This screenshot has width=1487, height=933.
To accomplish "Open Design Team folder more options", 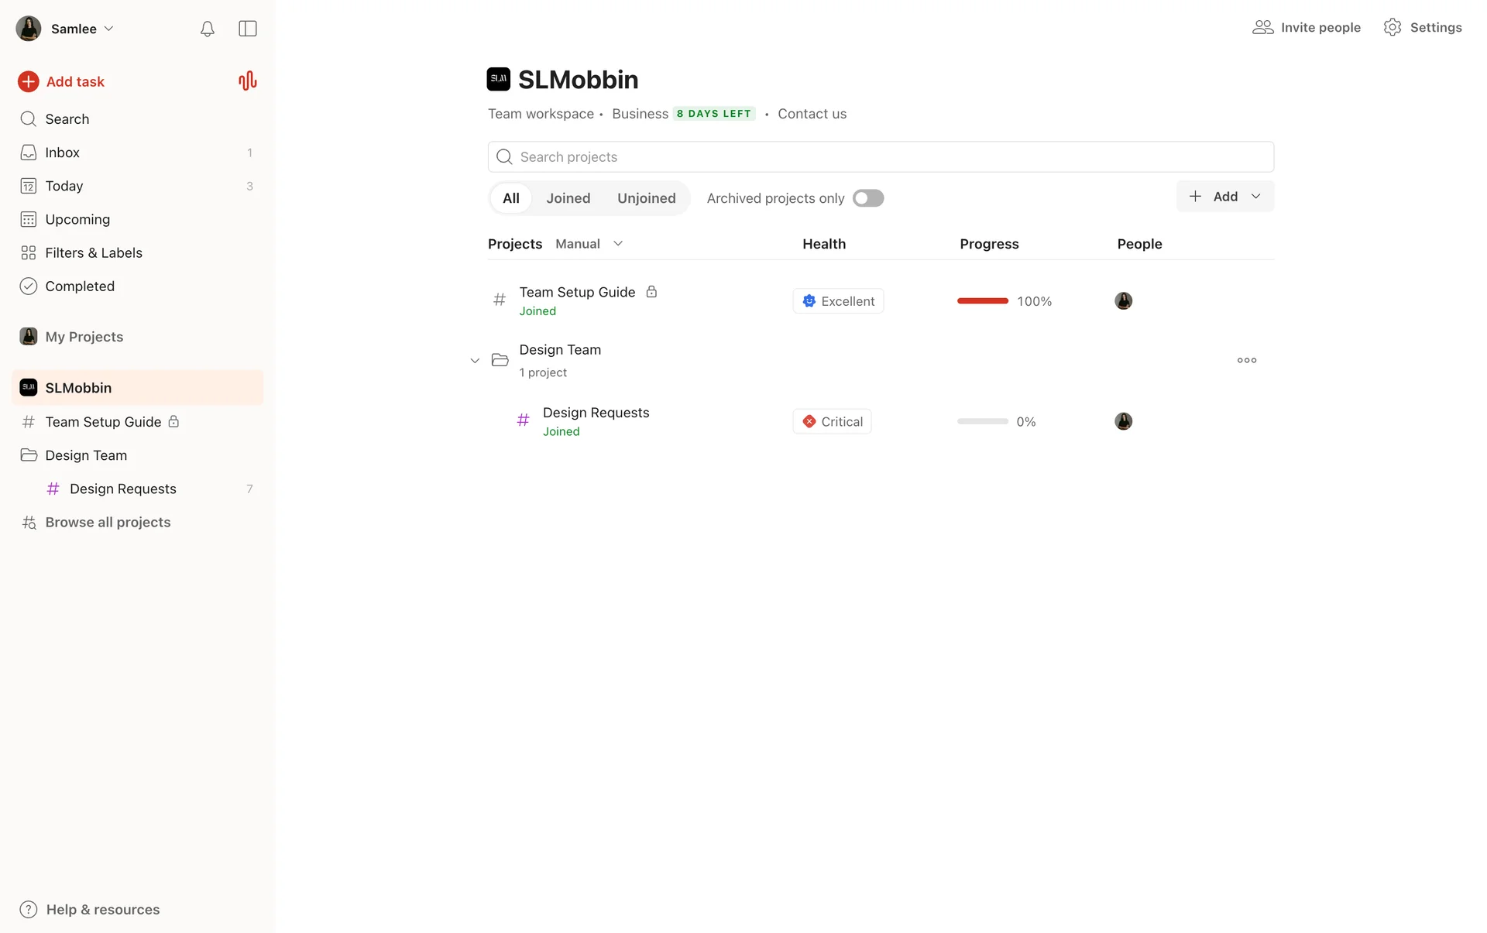I will pos(1246,360).
